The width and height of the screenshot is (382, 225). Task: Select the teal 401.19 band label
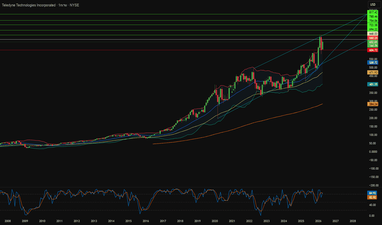tap(373, 84)
